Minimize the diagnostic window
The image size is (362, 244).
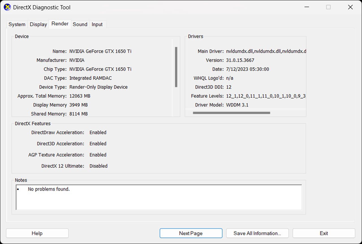pyautogui.click(x=307, y=7)
